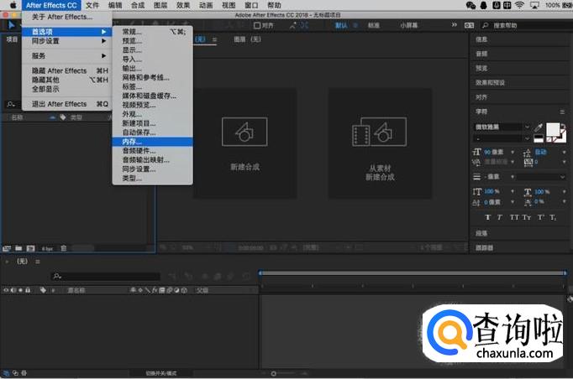Expand 同步设置 submenu arrow
This screenshot has width=573, height=379.
pos(104,41)
